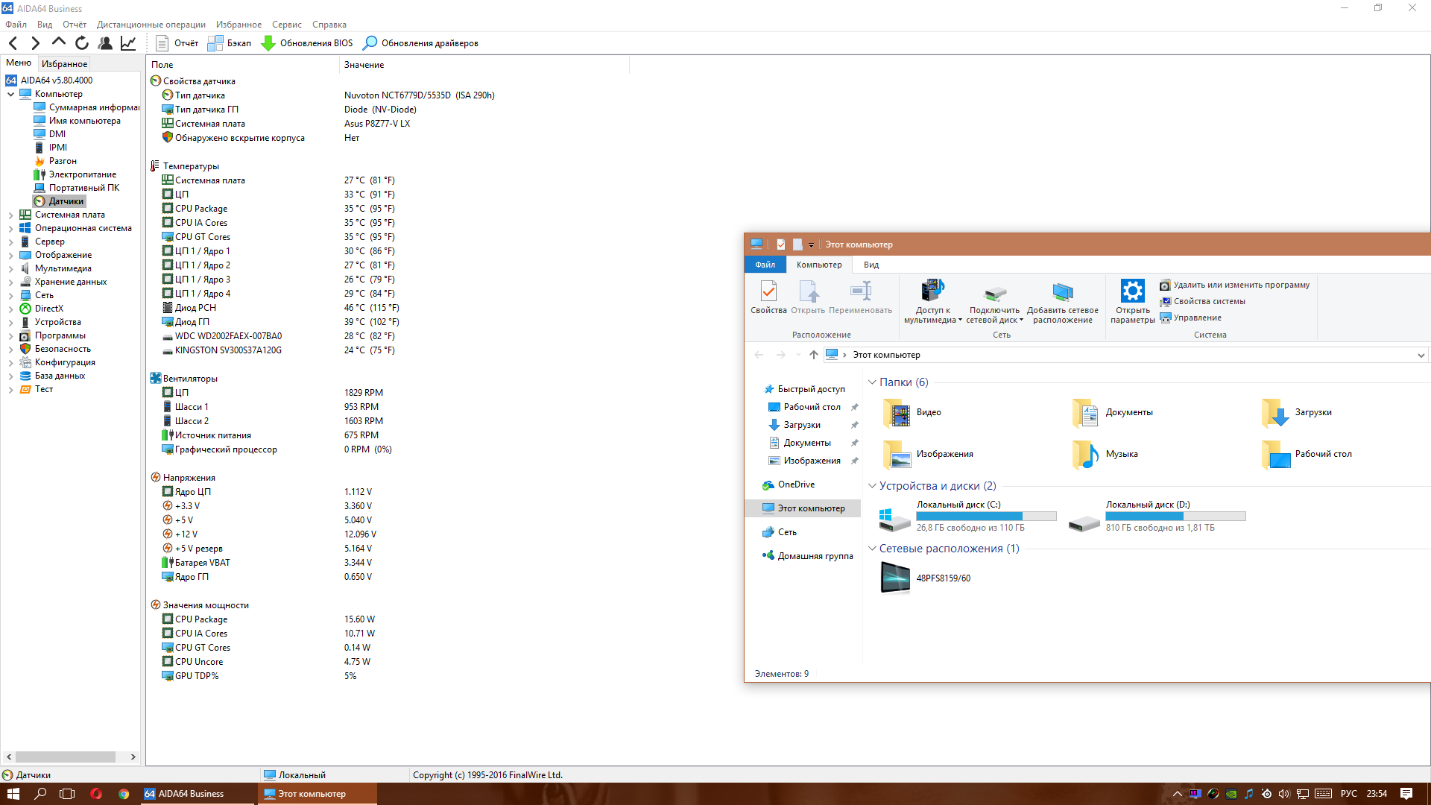Select the 48PFS8159/60 network location
Viewport: 1431px width, 805px height.
coord(926,578)
